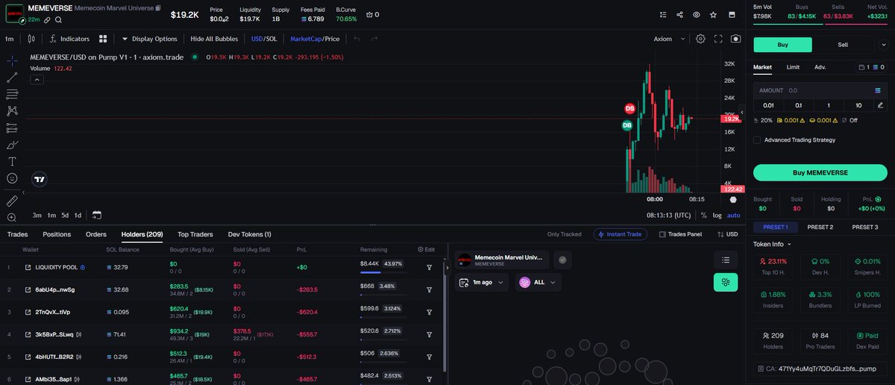Enable Advanced Trading Strategy checkbox
The width and height of the screenshot is (895, 385).
click(757, 140)
